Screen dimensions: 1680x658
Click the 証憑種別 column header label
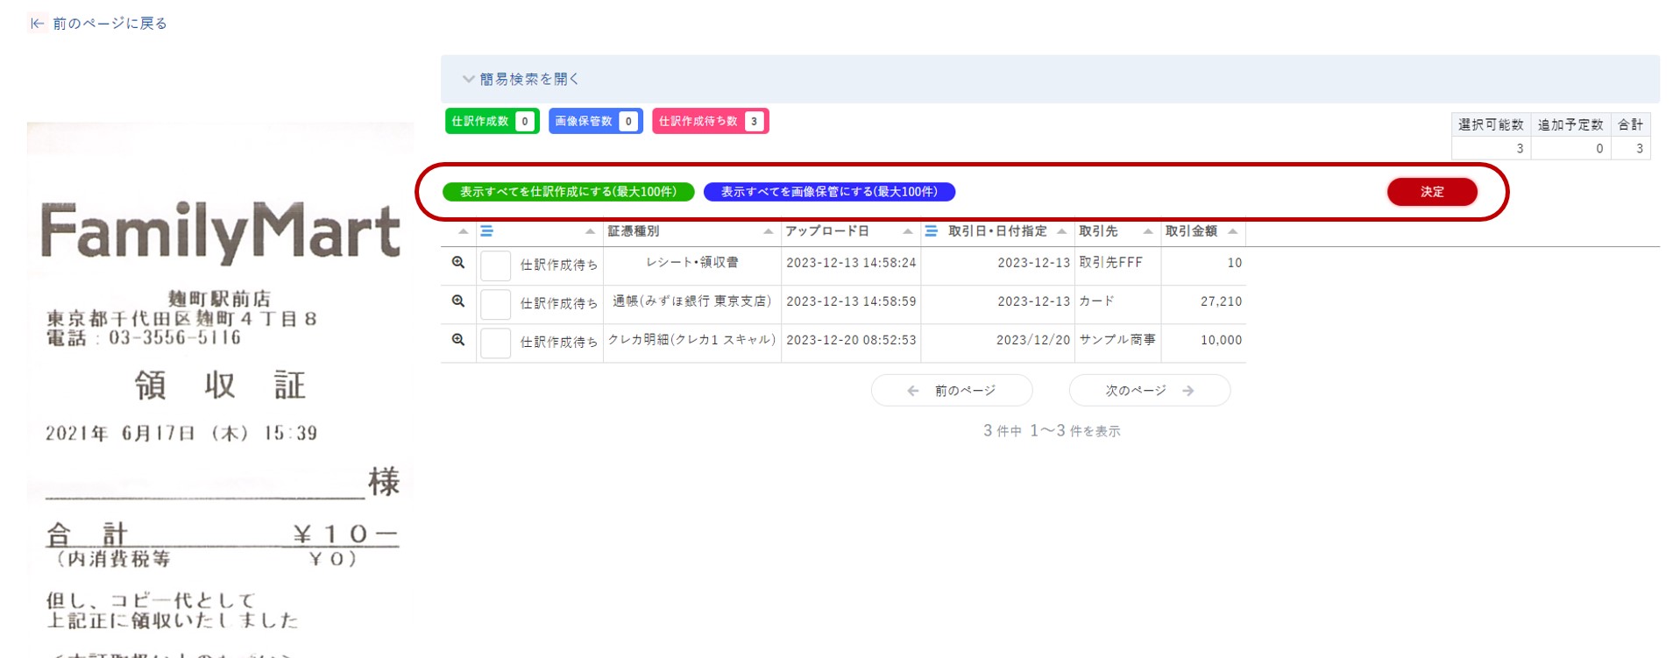point(634,231)
